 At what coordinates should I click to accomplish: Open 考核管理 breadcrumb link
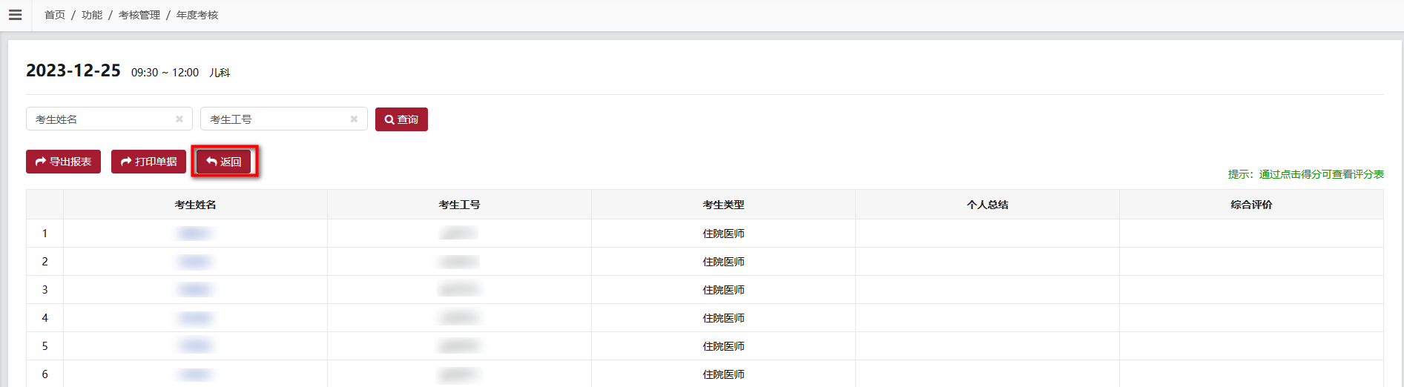139,15
